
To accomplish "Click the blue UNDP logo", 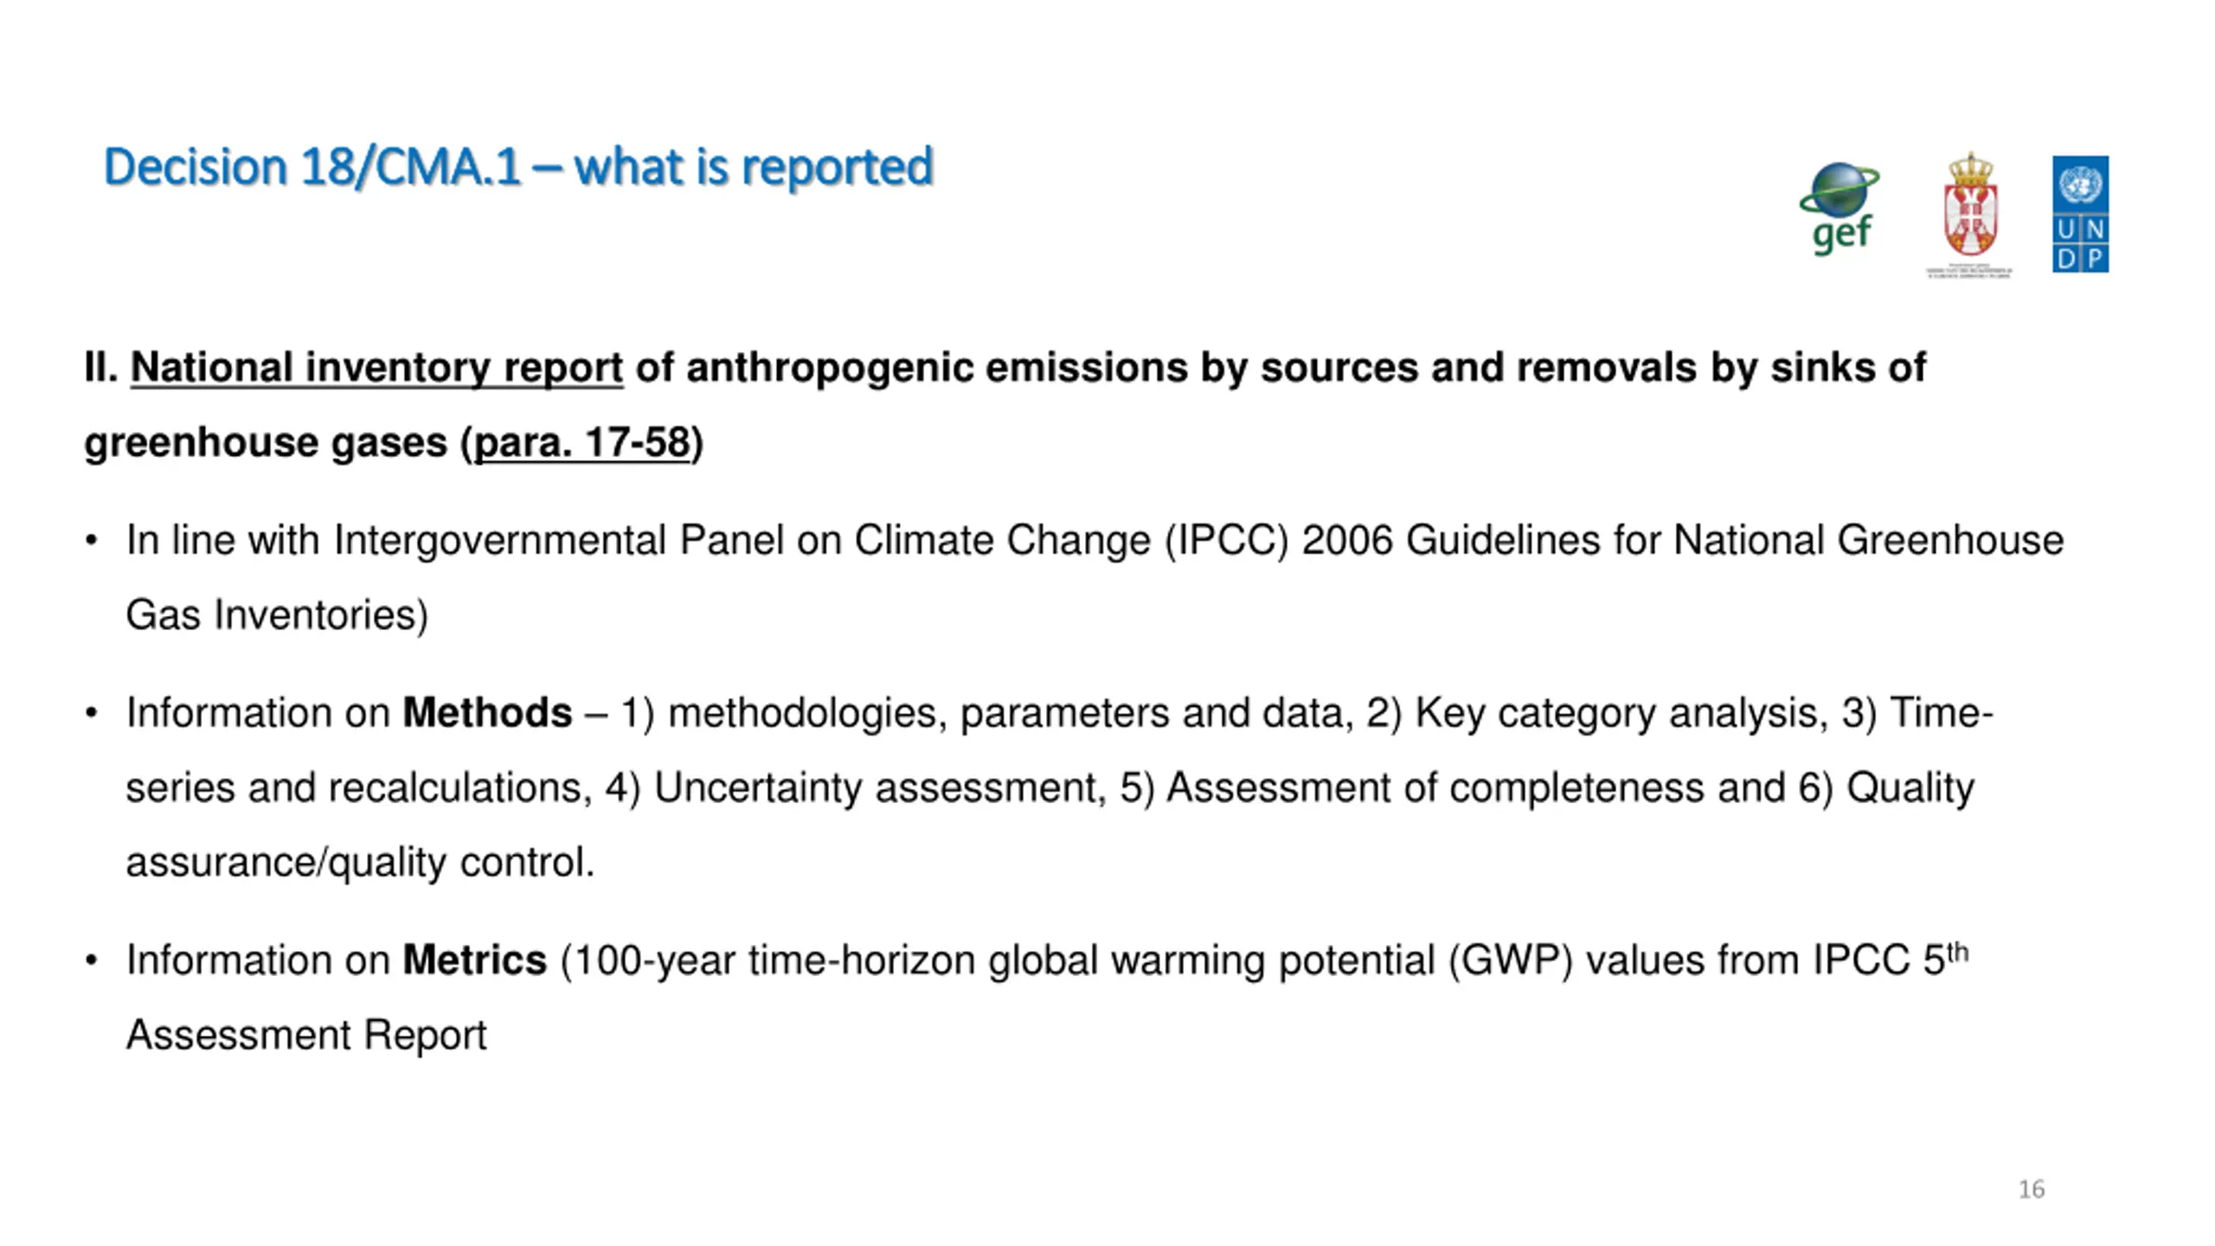I will pyautogui.click(x=2080, y=215).
